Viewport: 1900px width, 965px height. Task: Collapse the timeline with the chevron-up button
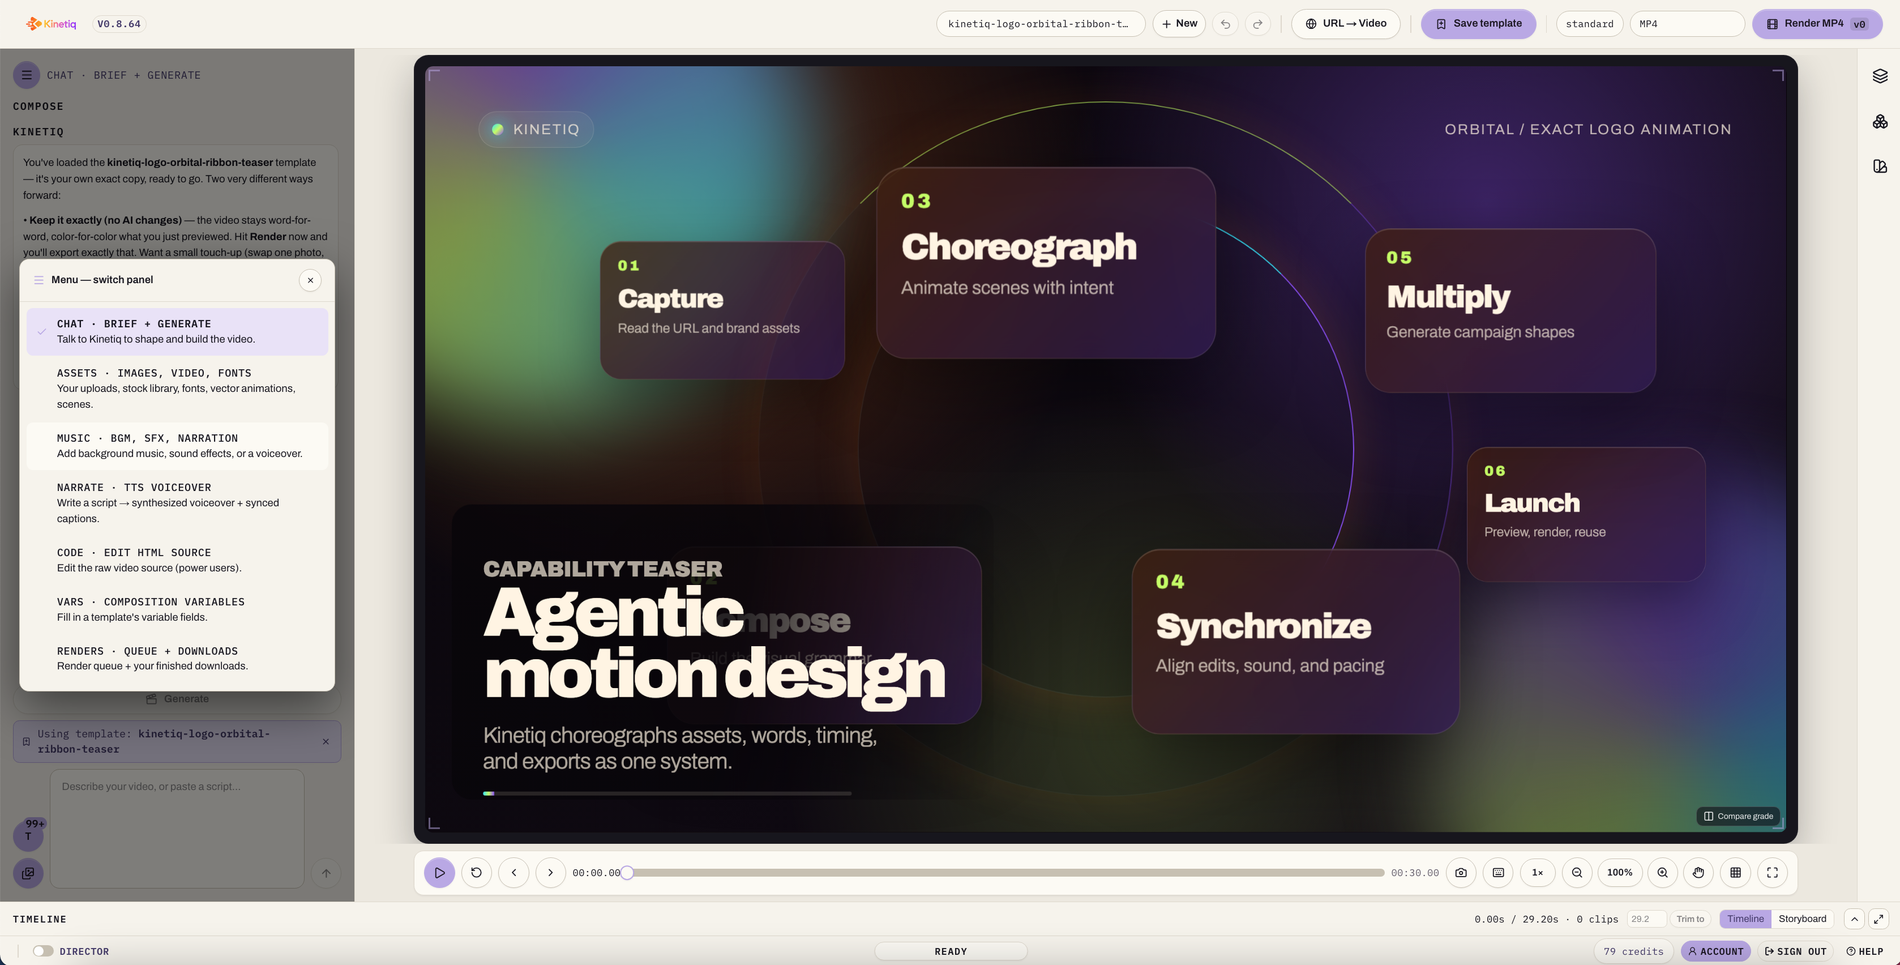pyautogui.click(x=1854, y=919)
